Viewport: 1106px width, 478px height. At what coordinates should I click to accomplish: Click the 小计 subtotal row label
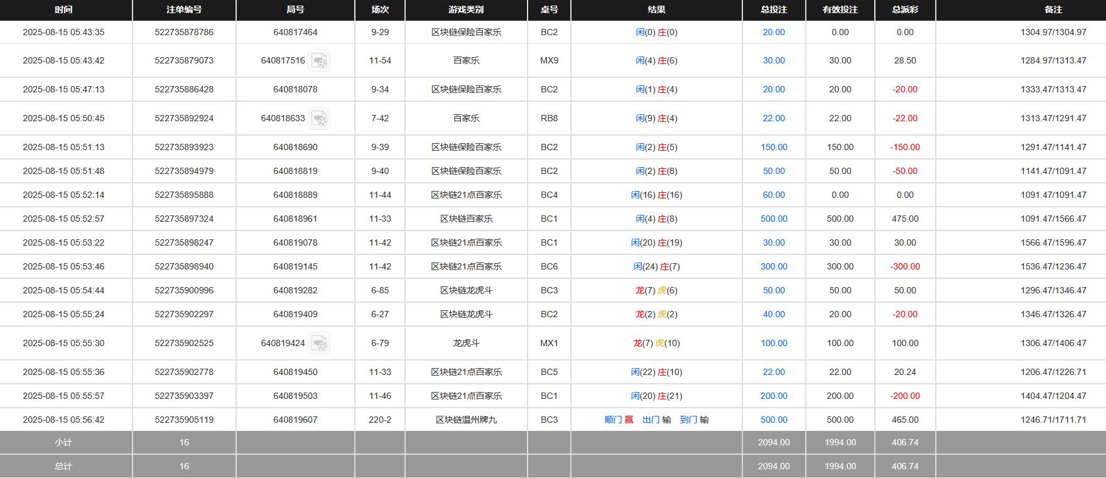(x=63, y=442)
